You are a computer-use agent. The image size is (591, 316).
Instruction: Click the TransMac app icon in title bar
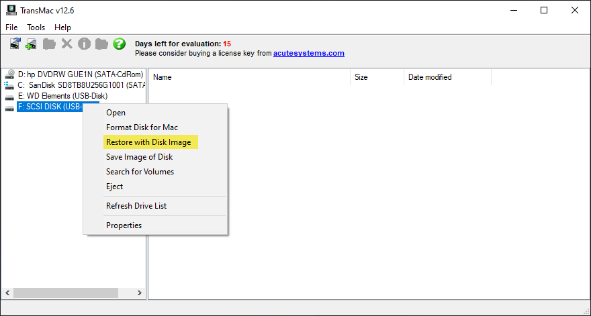(x=11, y=10)
